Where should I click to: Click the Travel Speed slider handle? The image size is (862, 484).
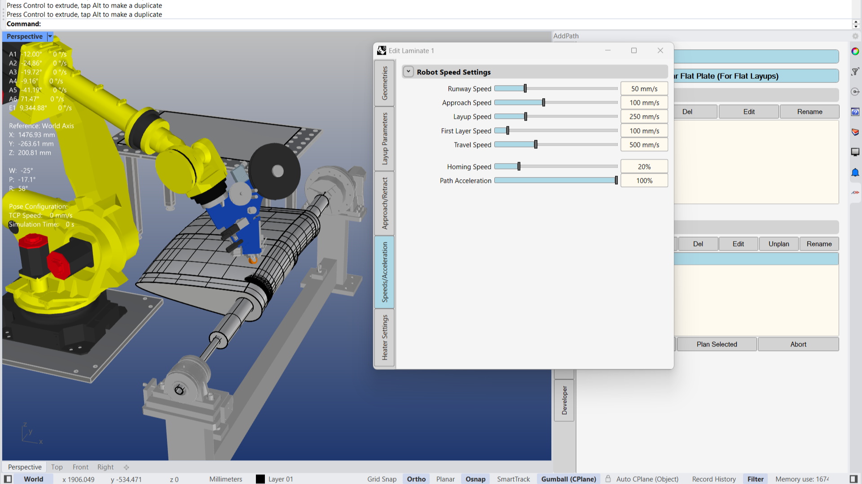(x=536, y=145)
